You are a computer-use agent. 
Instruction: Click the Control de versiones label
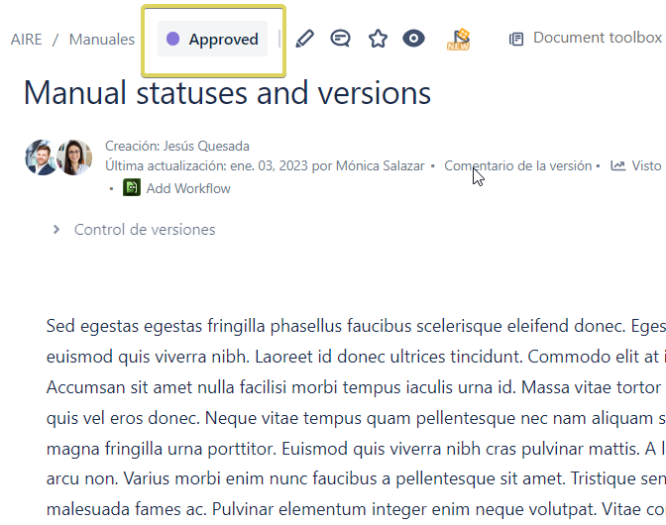coord(145,230)
